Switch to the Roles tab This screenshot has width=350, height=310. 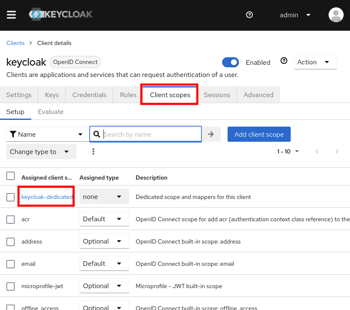point(128,95)
